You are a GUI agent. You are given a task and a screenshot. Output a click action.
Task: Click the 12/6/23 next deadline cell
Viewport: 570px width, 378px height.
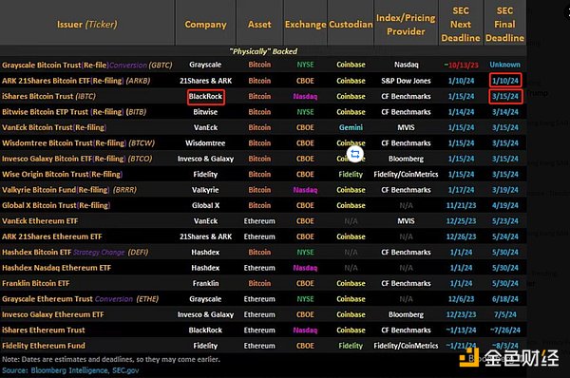(x=461, y=299)
